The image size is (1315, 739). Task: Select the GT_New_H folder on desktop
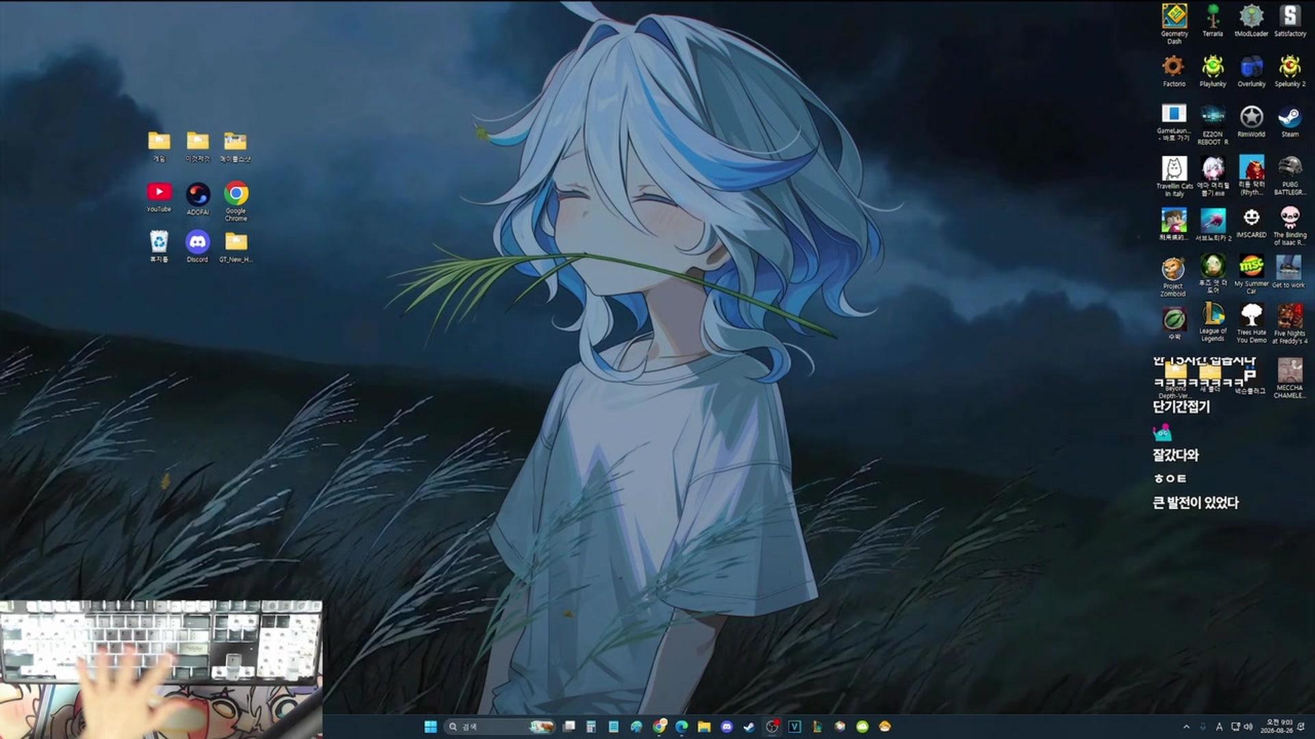pos(236,247)
